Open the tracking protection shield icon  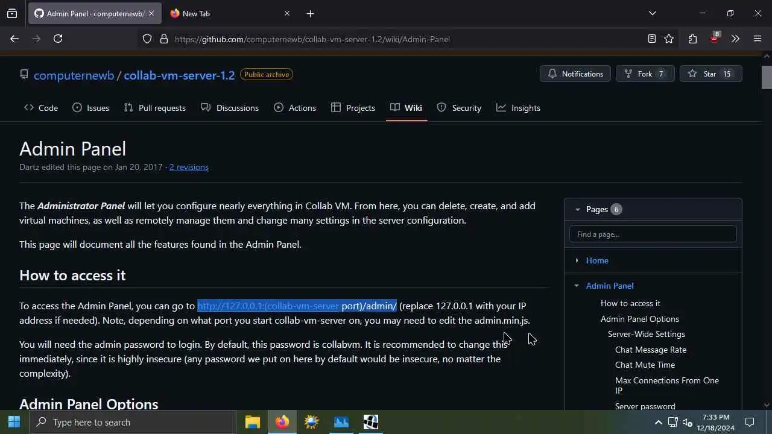coord(147,39)
